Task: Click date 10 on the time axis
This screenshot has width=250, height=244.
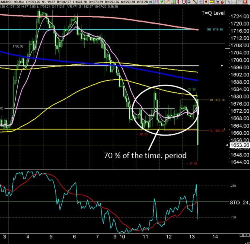Action: (x=122, y=236)
